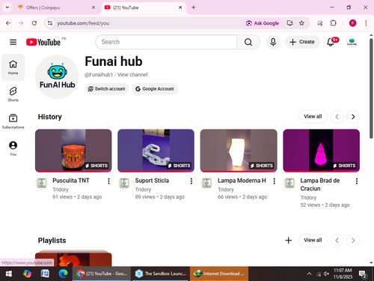Click the Lampa Moderna H title
Viewport: 374px width, 281px height.
(x=242, y=181)
